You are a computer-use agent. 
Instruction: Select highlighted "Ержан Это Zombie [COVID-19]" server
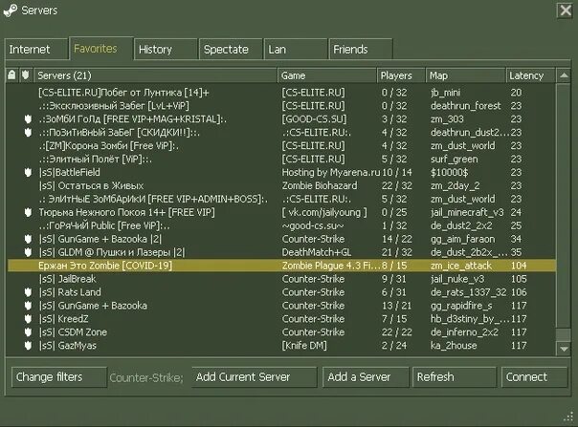coord(281,266)
